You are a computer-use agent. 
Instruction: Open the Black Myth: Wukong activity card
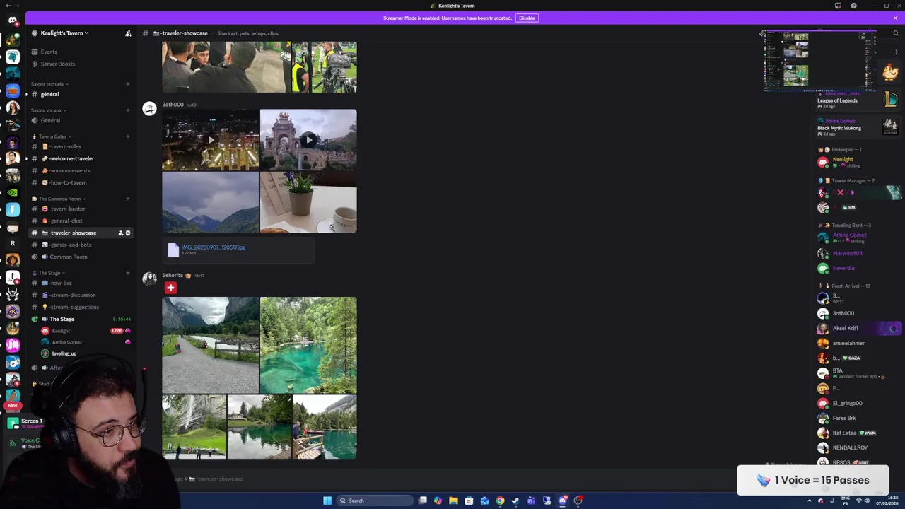(858, 127)
